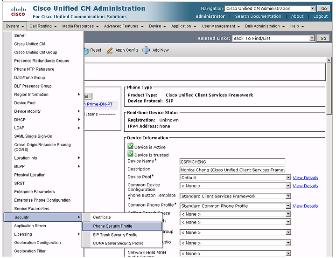Open the Help menu
The image size is (336, 258).
click(x=297, y=26)
